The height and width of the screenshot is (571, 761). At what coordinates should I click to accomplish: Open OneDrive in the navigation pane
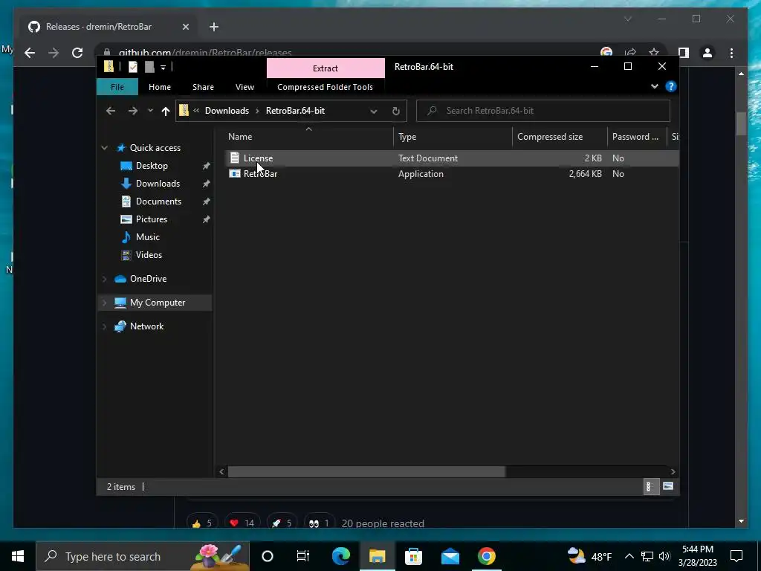point(148,279)
